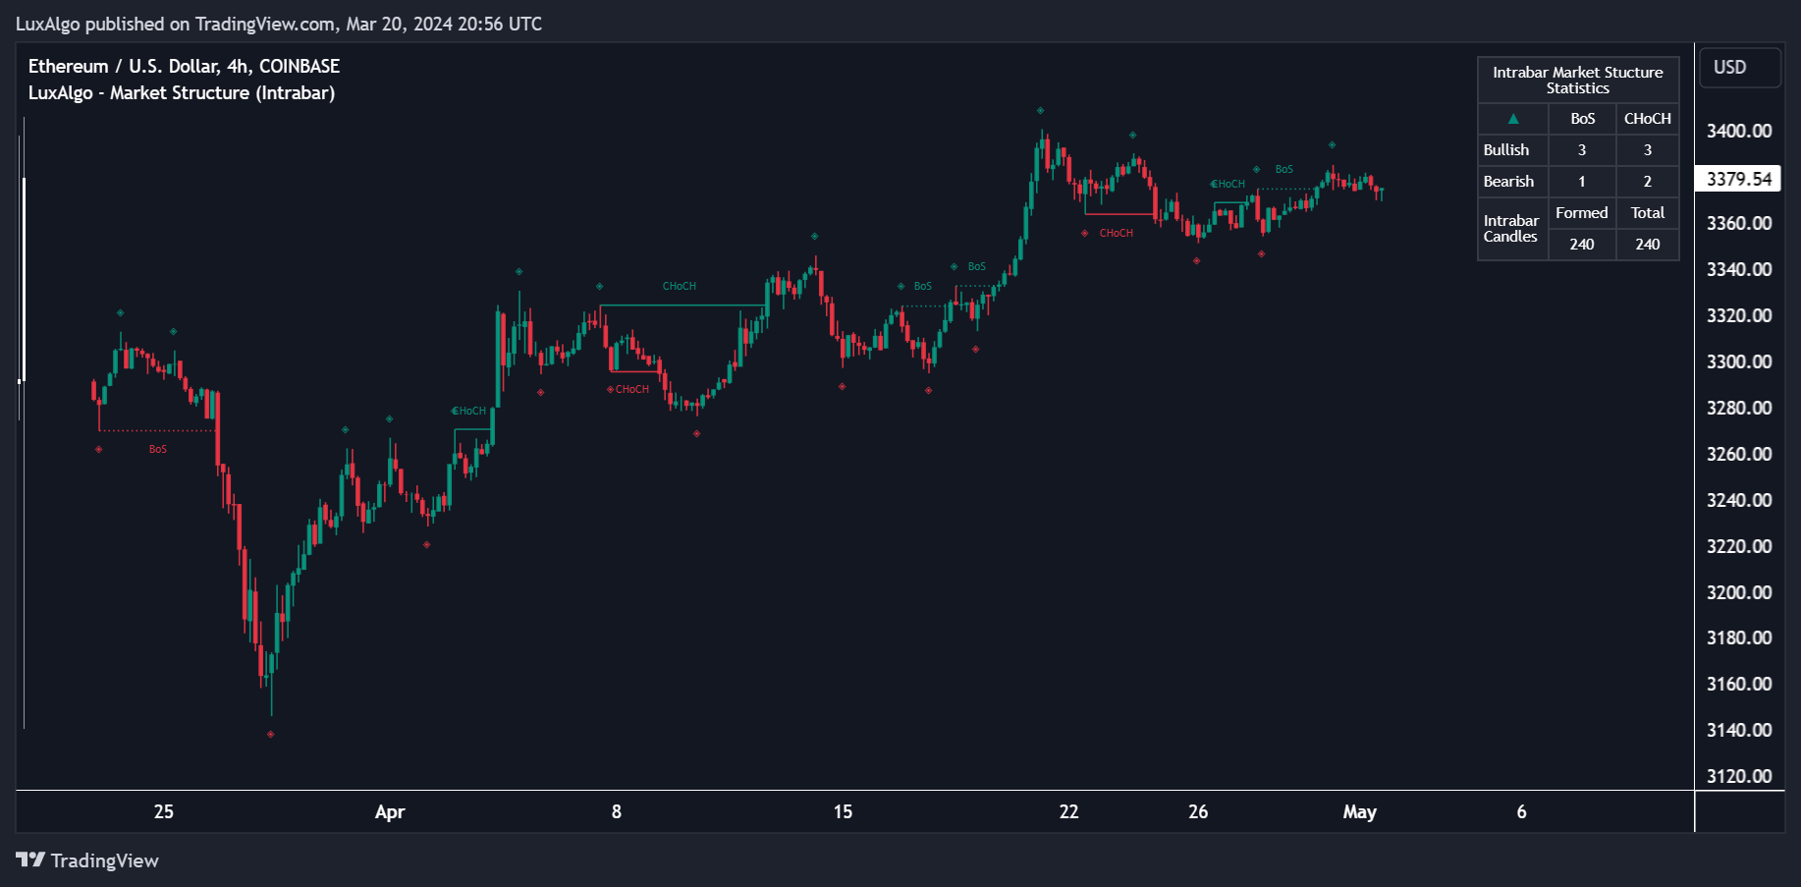
Task: Click the 26 date label on time axis
Action: [1198, 812]
